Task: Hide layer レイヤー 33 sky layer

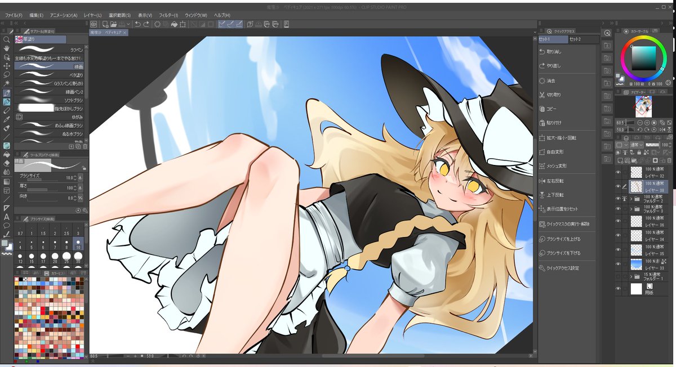Action: [x=619, y=264]
